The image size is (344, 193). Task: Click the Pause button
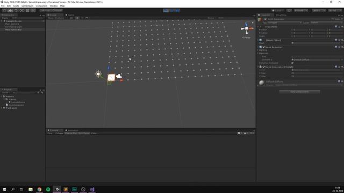(172, 11)
